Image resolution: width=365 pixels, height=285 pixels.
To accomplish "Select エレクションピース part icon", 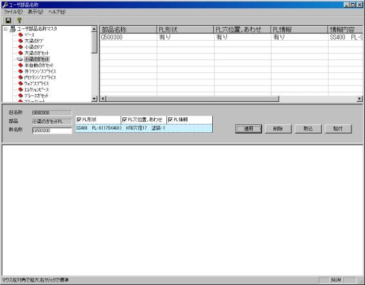I will point(21,90).
